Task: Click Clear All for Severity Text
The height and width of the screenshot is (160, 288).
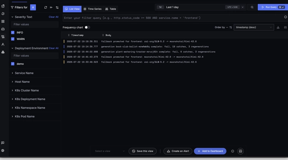Action: [53, 17]
